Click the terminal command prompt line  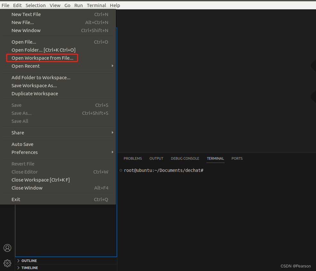(x=164, y=170)
